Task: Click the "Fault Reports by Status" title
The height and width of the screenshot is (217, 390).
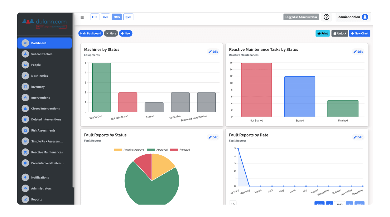Action: tap(105, 135)
